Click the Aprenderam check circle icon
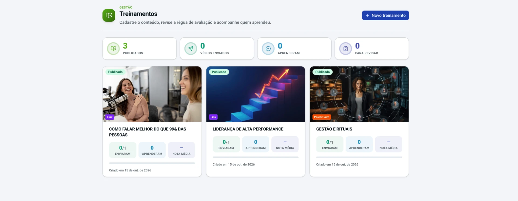 [x=268, y=49]
